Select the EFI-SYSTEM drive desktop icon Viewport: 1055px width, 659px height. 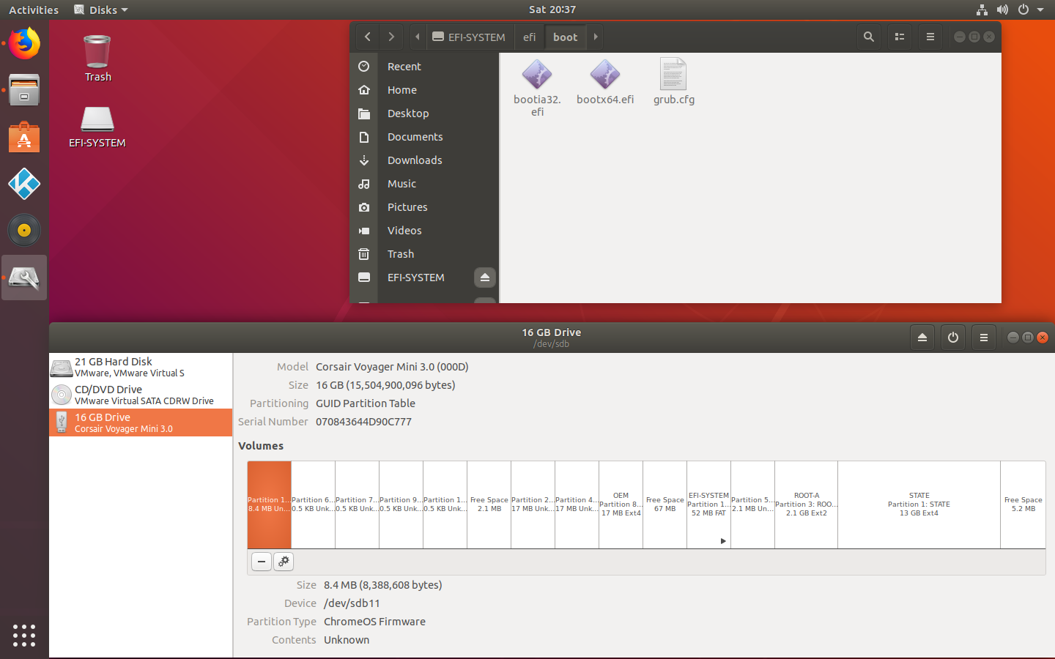(97, 127)
